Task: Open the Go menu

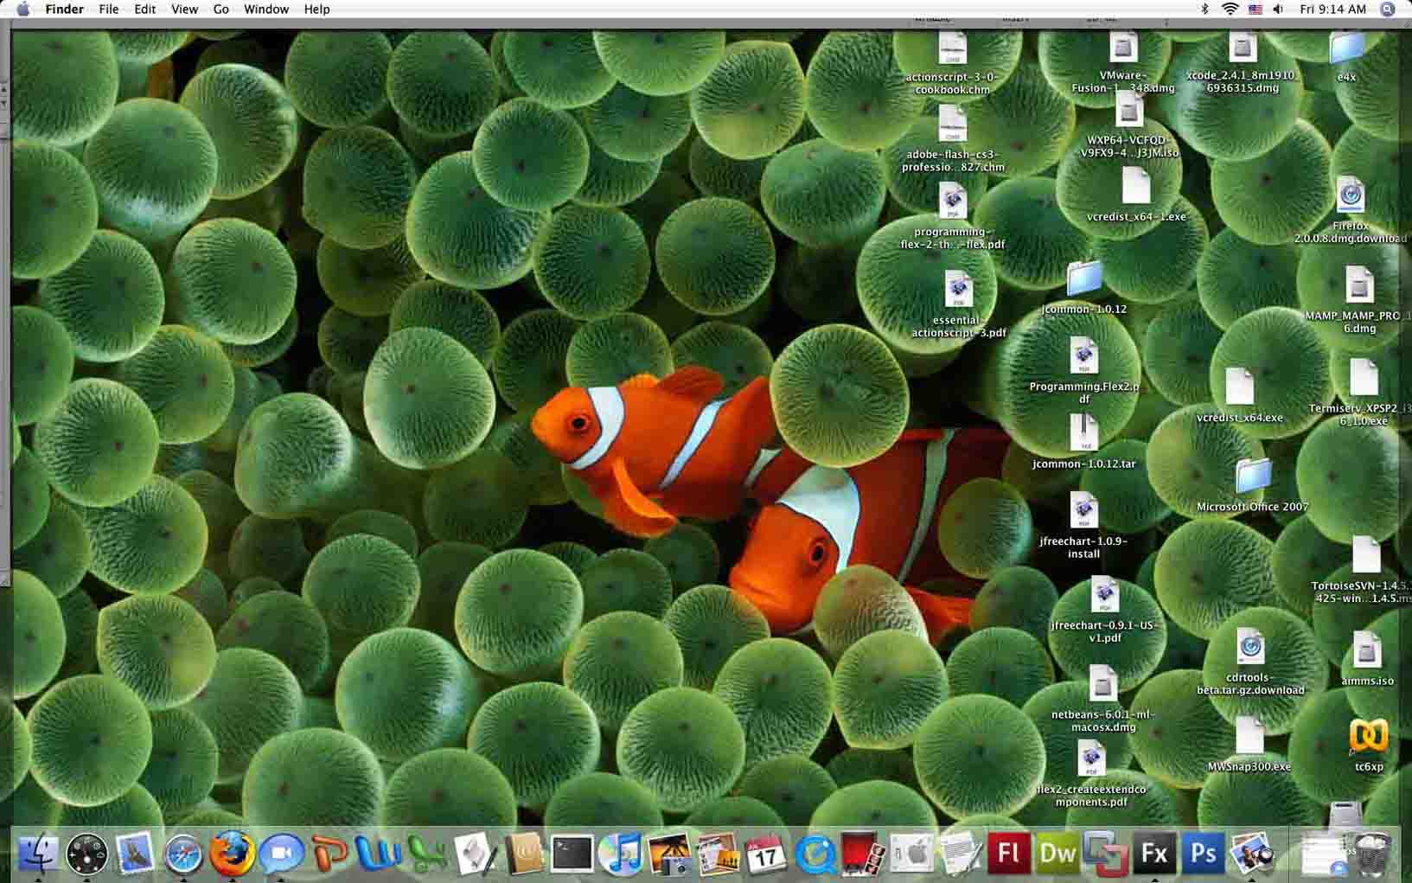Action: coord(221,9)
